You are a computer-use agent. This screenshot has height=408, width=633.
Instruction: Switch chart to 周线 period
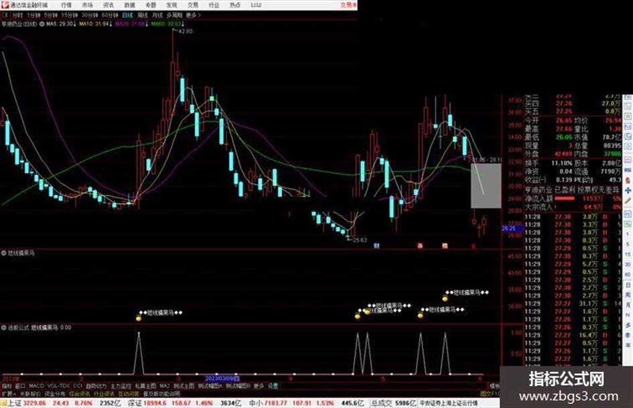click(143, 15)
